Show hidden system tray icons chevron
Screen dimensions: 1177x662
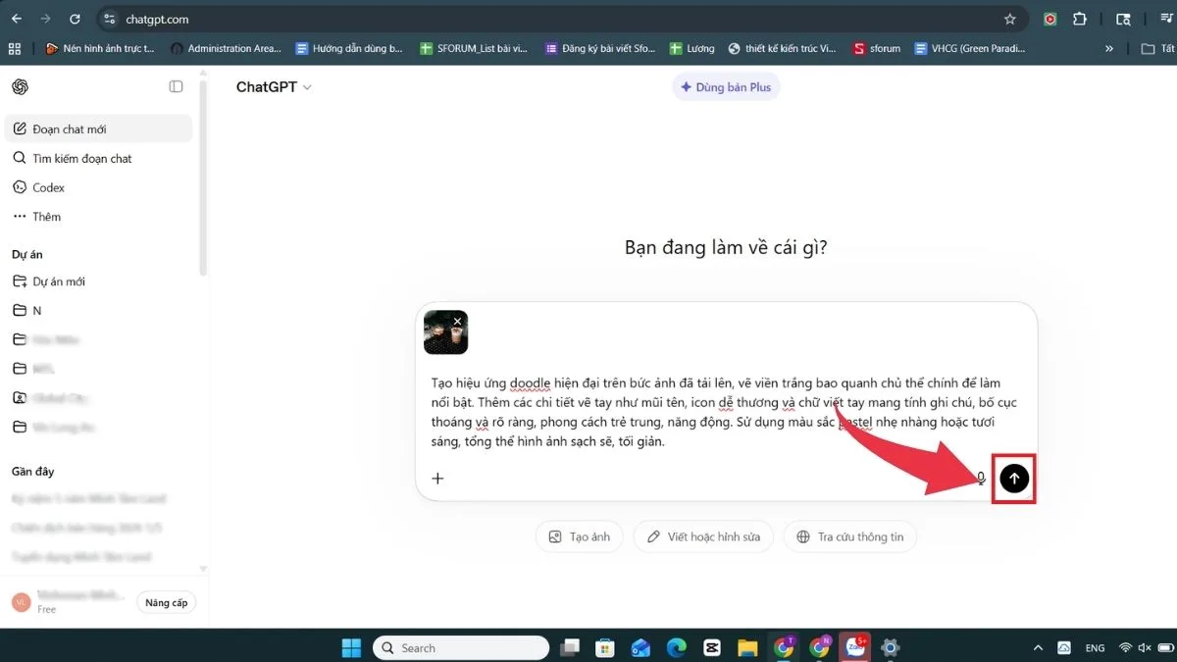point(1038,648)
